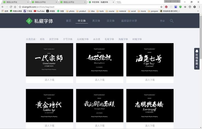Image resolution: width=202 pixels, height=129 pixels.
Task: Open the Chrome three-dot menu
Action: click(x=199, y=7)
